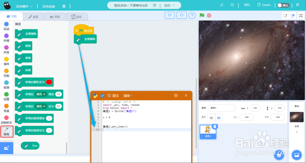Select the 变量 variables category
The image size is (306, 163).
(6, 108)
